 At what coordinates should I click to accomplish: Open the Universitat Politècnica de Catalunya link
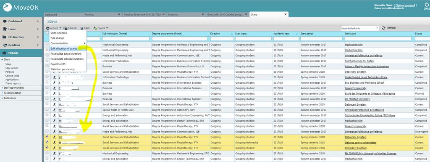click(x=364, y=110)
